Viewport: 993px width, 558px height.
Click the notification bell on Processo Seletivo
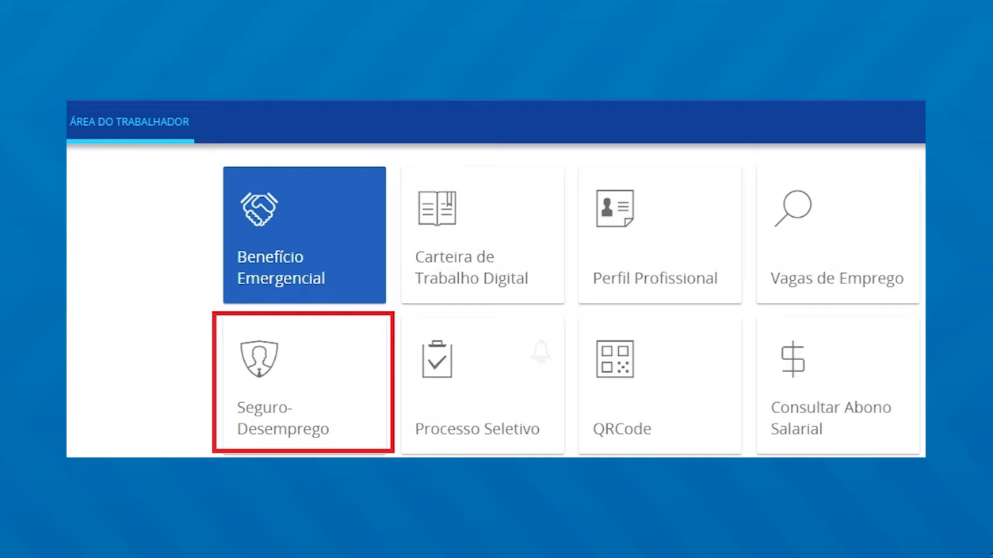[x=540, y=351]
